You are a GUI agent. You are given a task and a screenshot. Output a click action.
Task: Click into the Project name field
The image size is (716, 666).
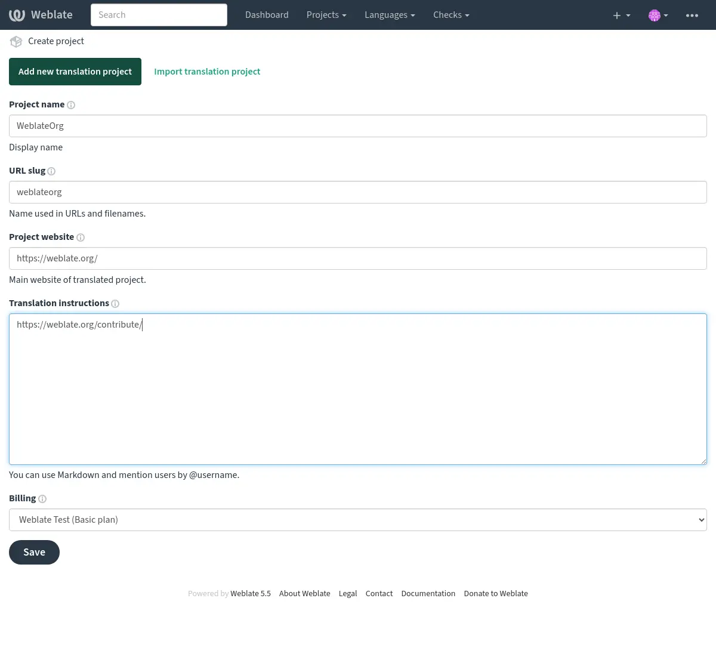click(x=358, y=126)
